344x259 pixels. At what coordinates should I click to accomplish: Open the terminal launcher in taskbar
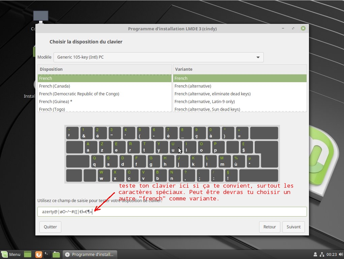coord(48,254)
